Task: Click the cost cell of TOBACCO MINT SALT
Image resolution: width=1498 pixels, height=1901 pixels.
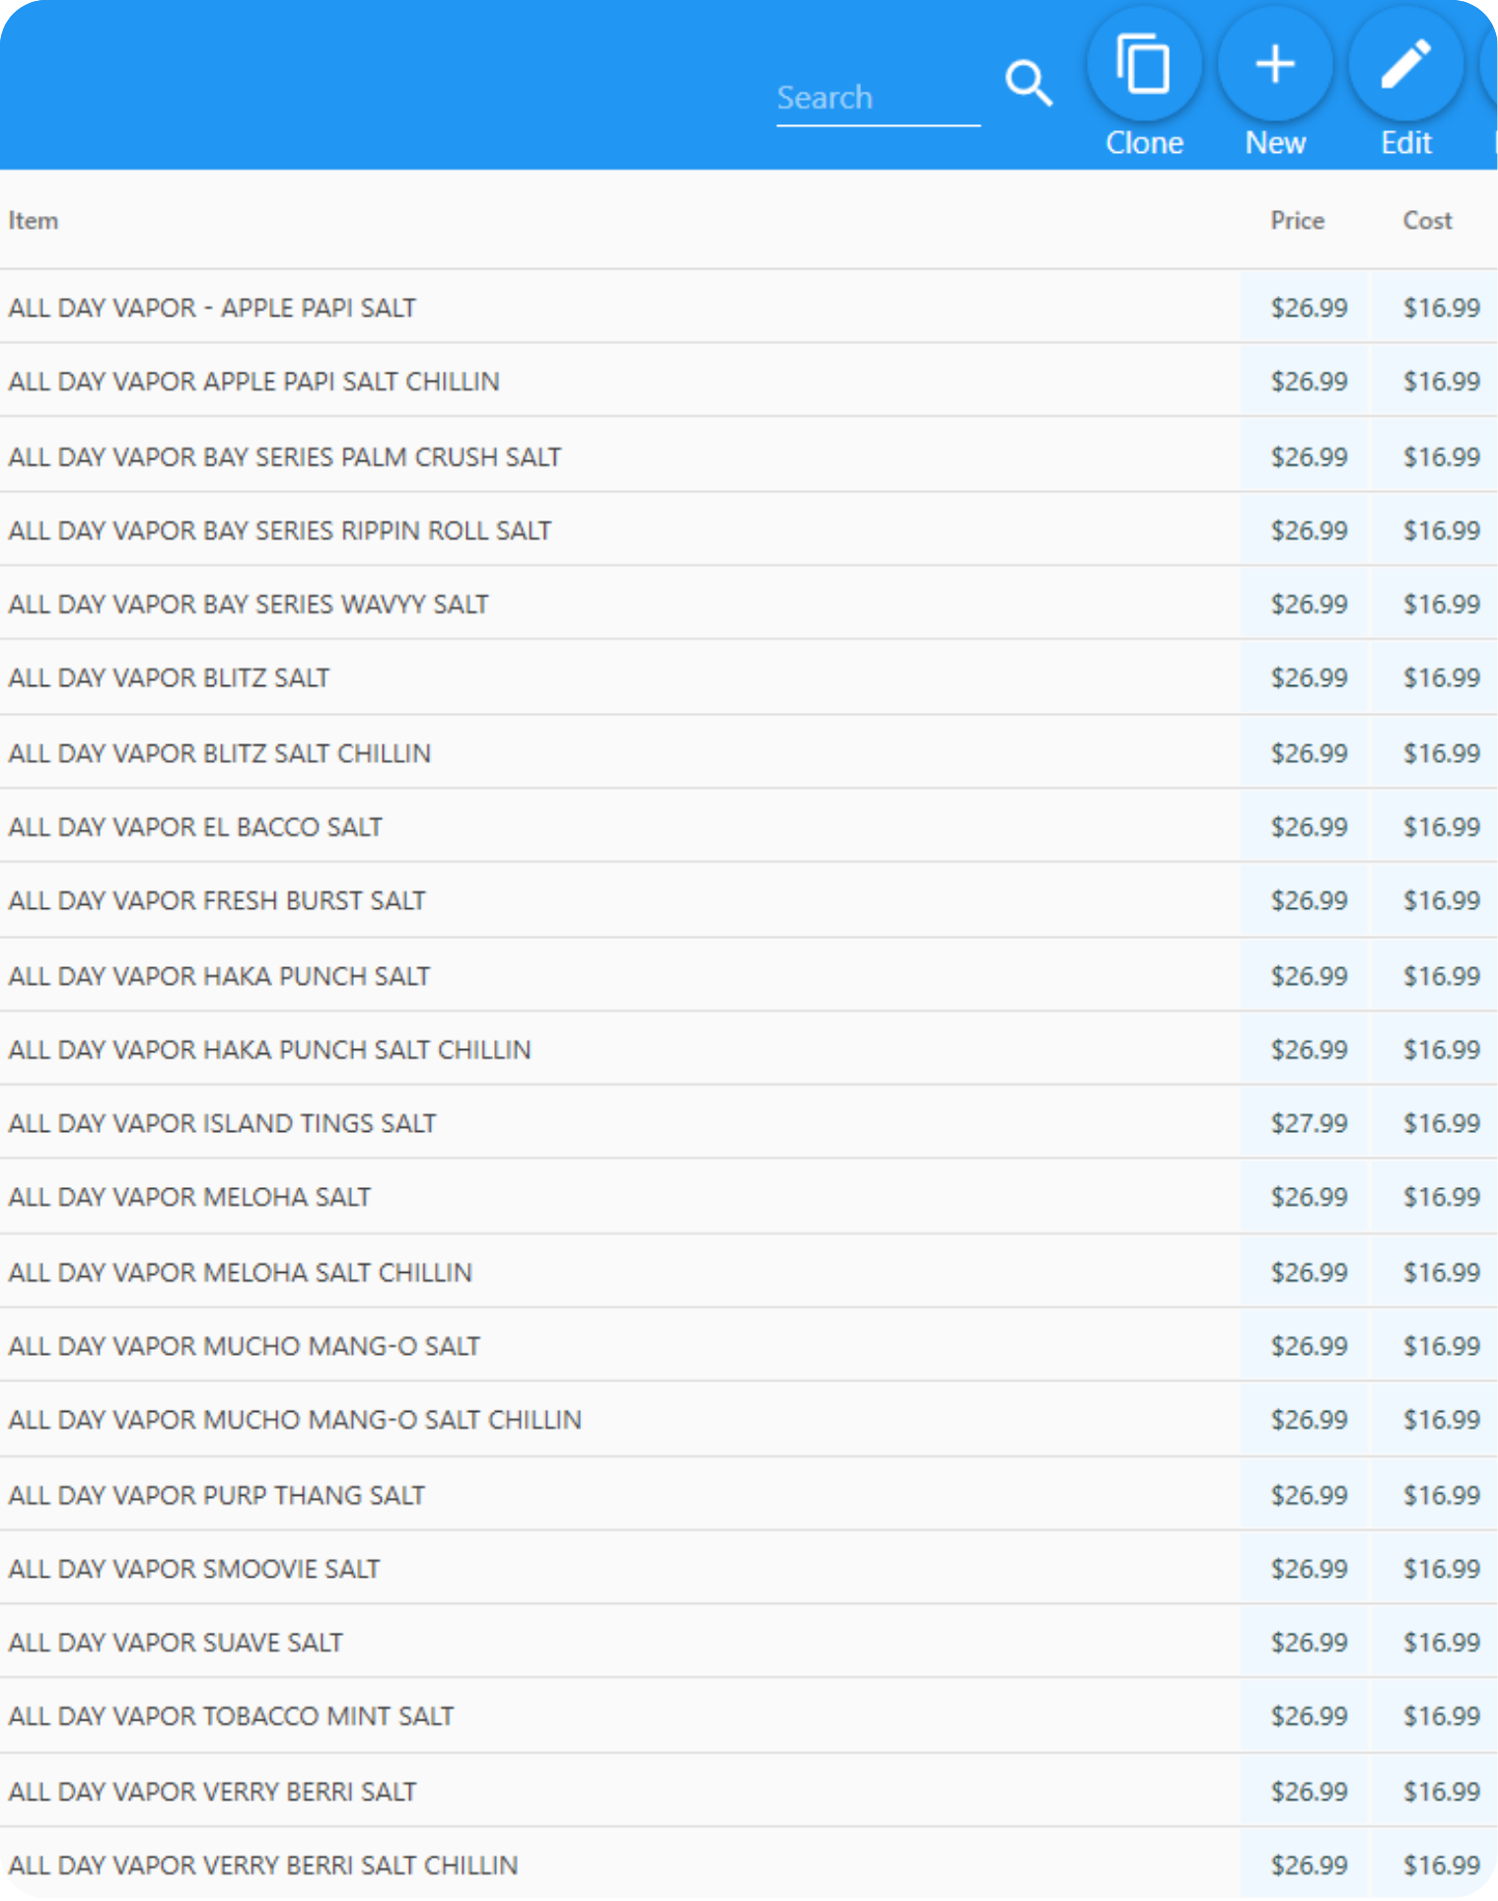Action: tap(1441, 1717)
